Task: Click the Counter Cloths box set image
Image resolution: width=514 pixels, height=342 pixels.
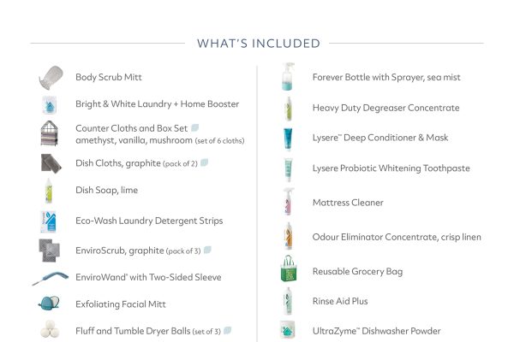Action: click(x=49, y=133)
